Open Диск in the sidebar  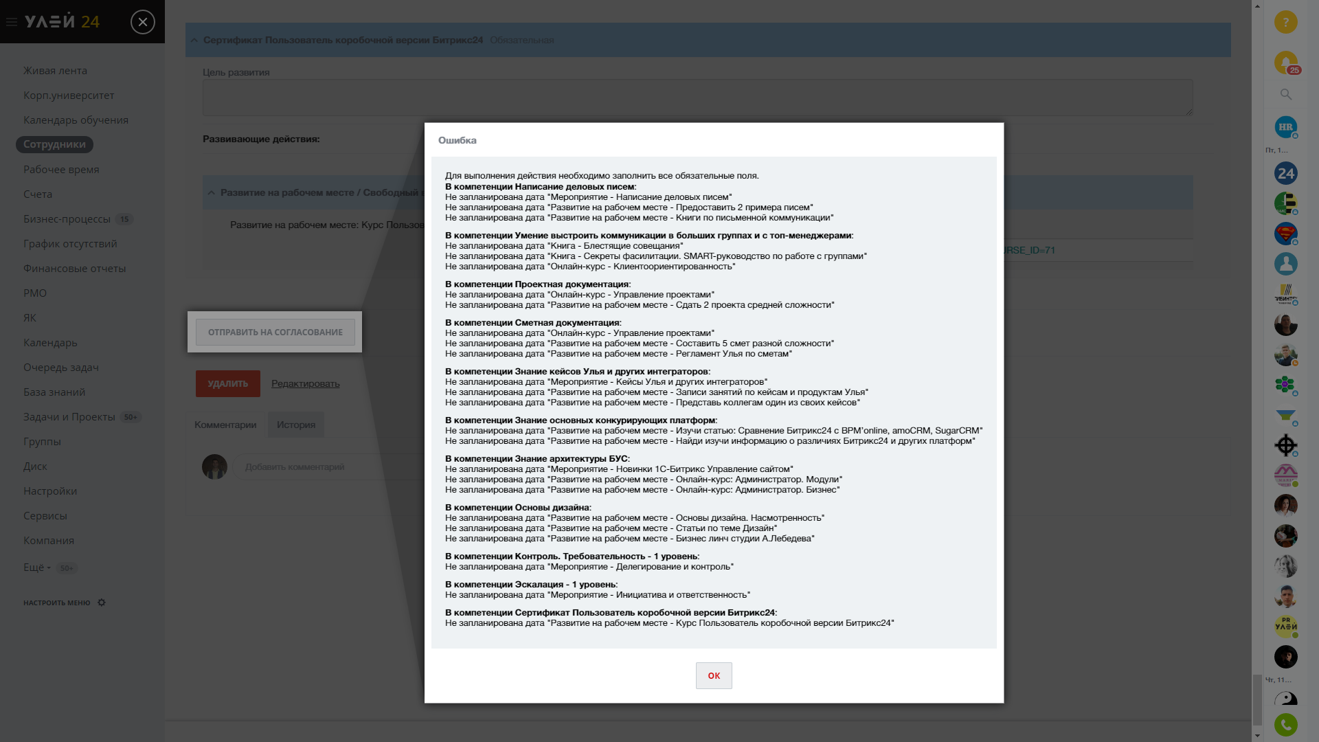35,466
